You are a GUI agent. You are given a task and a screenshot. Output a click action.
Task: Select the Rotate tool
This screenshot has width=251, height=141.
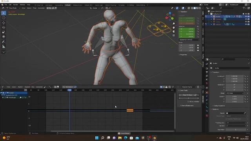[4, 27]
